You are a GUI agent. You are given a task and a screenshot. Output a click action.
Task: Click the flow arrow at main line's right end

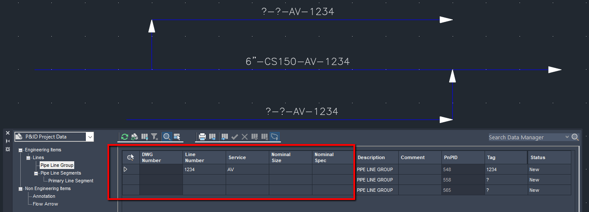point(554,70)
